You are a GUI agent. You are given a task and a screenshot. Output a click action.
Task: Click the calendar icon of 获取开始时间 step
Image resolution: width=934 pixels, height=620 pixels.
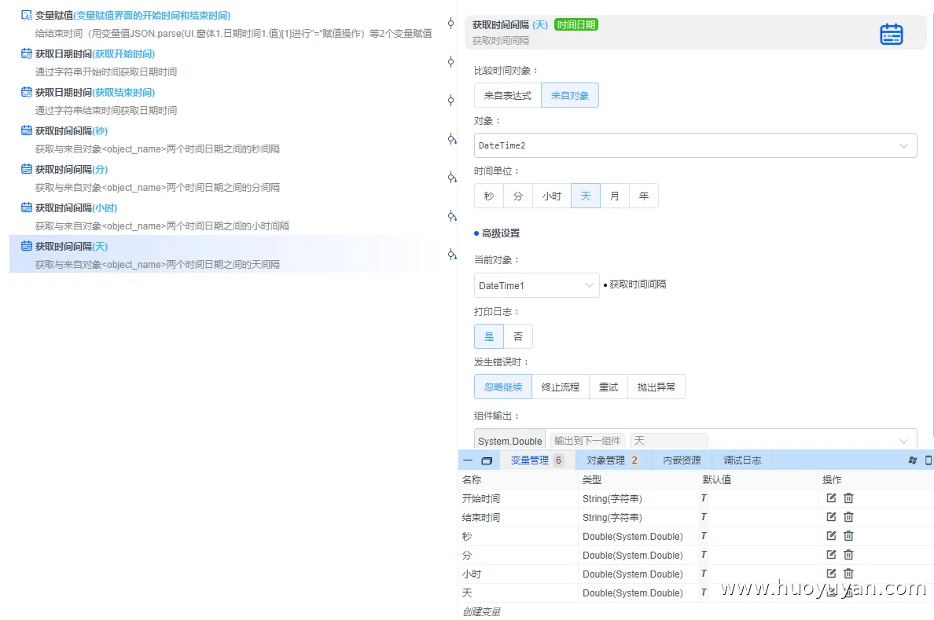[27, 53]
